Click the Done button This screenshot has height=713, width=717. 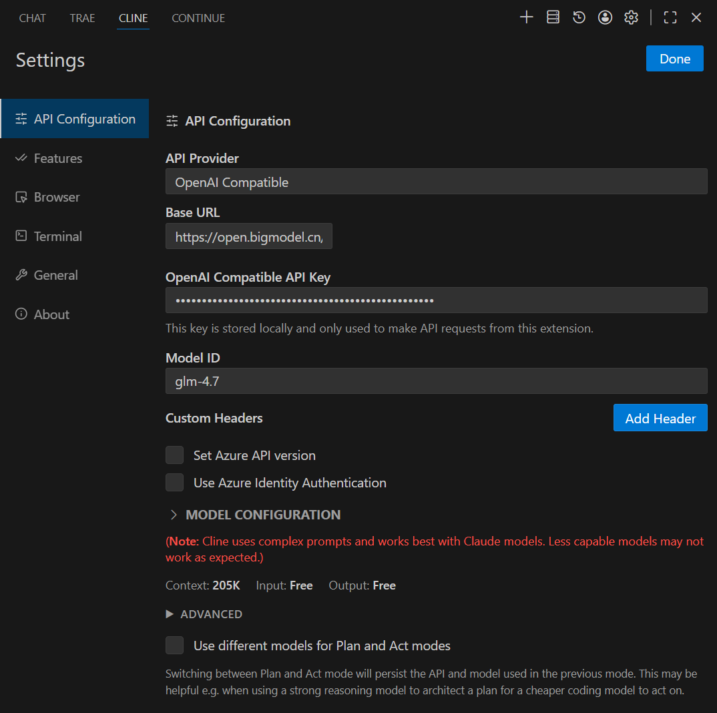click(674, 59)
